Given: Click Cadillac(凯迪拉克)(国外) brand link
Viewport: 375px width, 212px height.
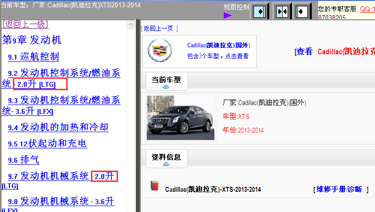Looking at the screenshot, I should [218, 45].
